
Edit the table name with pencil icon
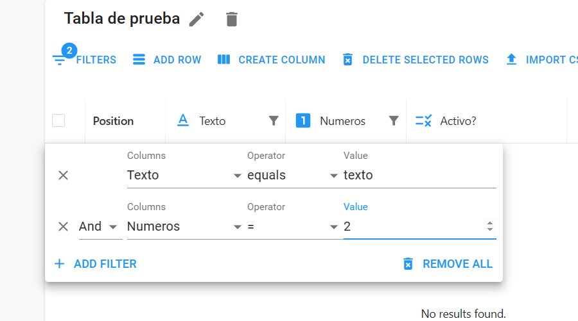click(197, 19)
